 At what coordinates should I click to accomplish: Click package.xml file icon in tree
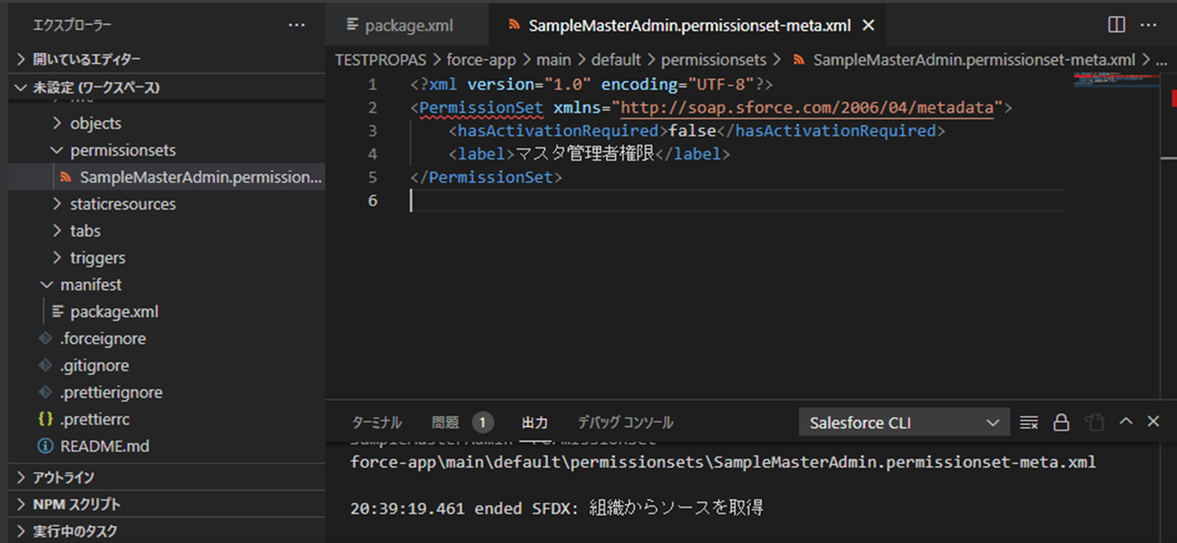(57, 312)
